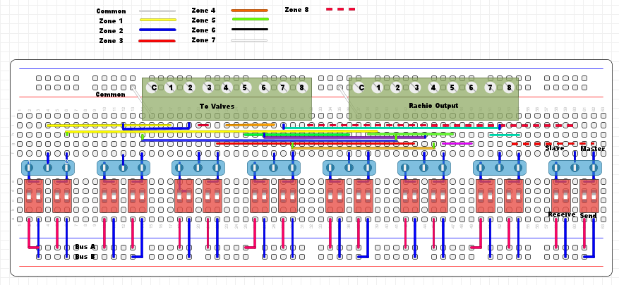Viewport: 619px width, 285px height.
Task: Click the Zone 1 yellow legend line
Action: (157, 20)
